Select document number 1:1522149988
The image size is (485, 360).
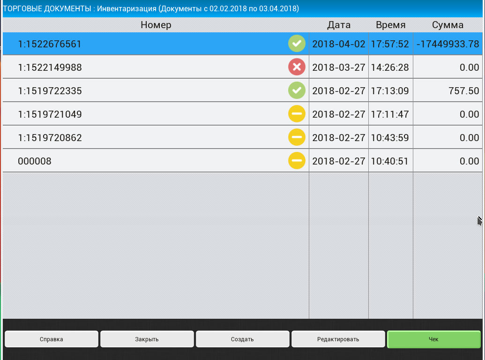tap(50, 67)
